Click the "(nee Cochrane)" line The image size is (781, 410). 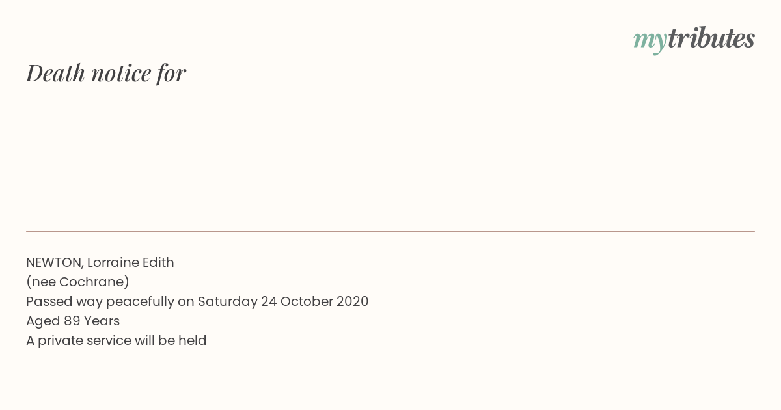[78, 282]
